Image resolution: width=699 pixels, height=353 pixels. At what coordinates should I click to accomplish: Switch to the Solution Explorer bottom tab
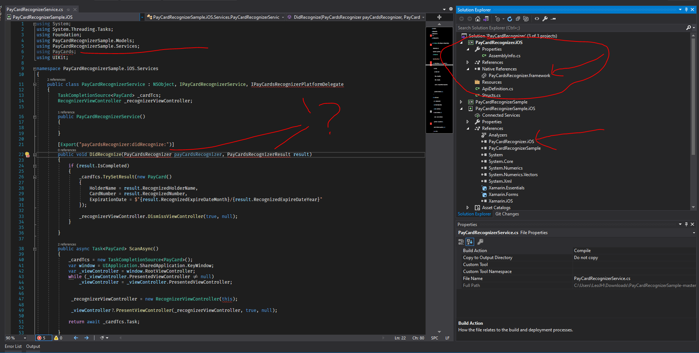[x=474, y=214]
